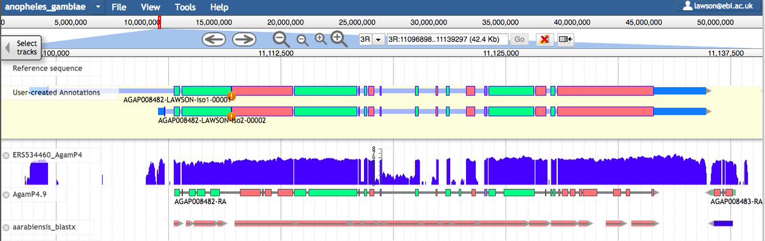Click the orange warning icon on iso1 annotation
Image resolution: width=765 pixels, height=241 pixels.
231,97
